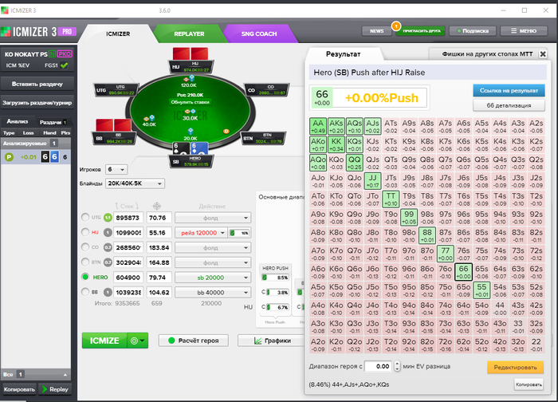Click the HERO PUSH 8.5% range bar
Viewport: 558px width, 402px height.
[x=275, y=278]
